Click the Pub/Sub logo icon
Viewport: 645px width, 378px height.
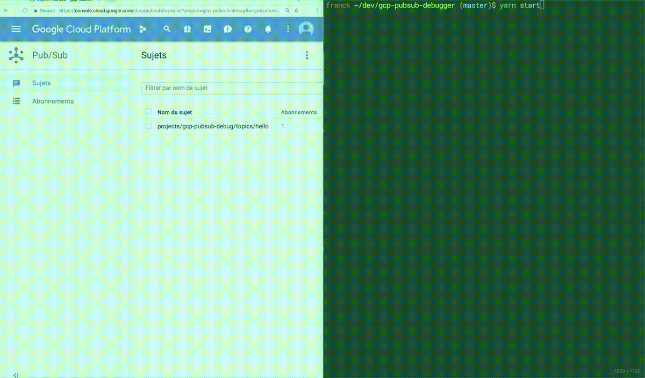[x=16, y=55]
